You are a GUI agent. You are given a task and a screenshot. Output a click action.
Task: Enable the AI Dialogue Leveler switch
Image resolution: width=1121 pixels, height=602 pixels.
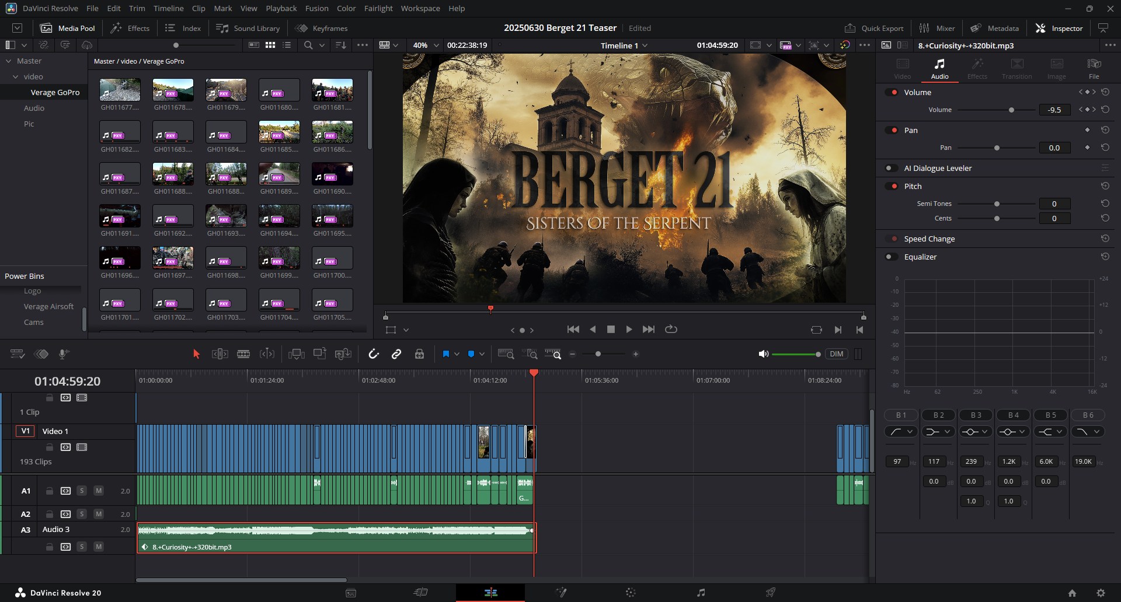[892, 168]
